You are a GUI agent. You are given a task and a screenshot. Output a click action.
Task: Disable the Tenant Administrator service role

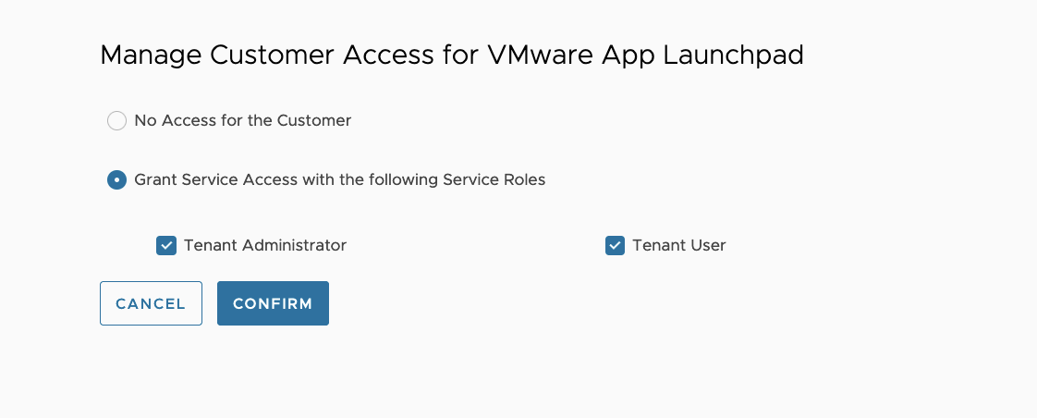[x=166, y=246]
